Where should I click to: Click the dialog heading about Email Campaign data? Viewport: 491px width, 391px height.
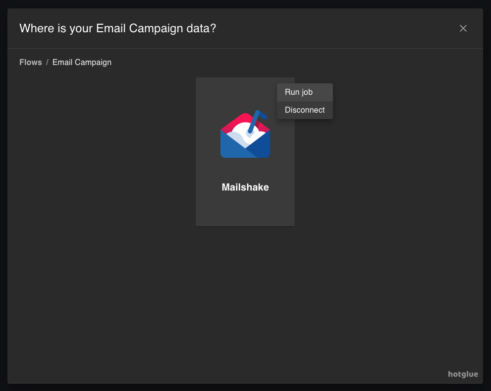[118, 28]
